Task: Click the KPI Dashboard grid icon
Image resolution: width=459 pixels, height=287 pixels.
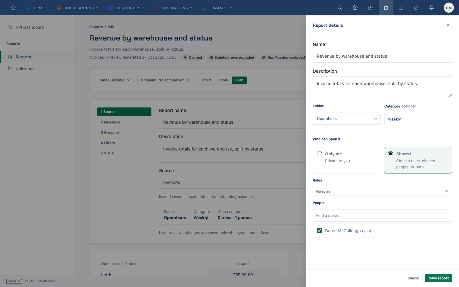Action: (x=10, y=27)
